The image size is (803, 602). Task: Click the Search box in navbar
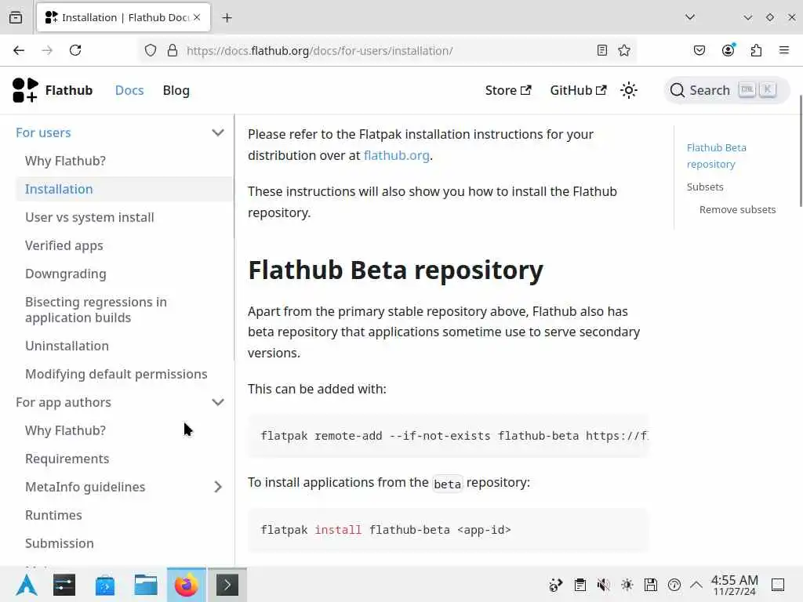(725, 90)
